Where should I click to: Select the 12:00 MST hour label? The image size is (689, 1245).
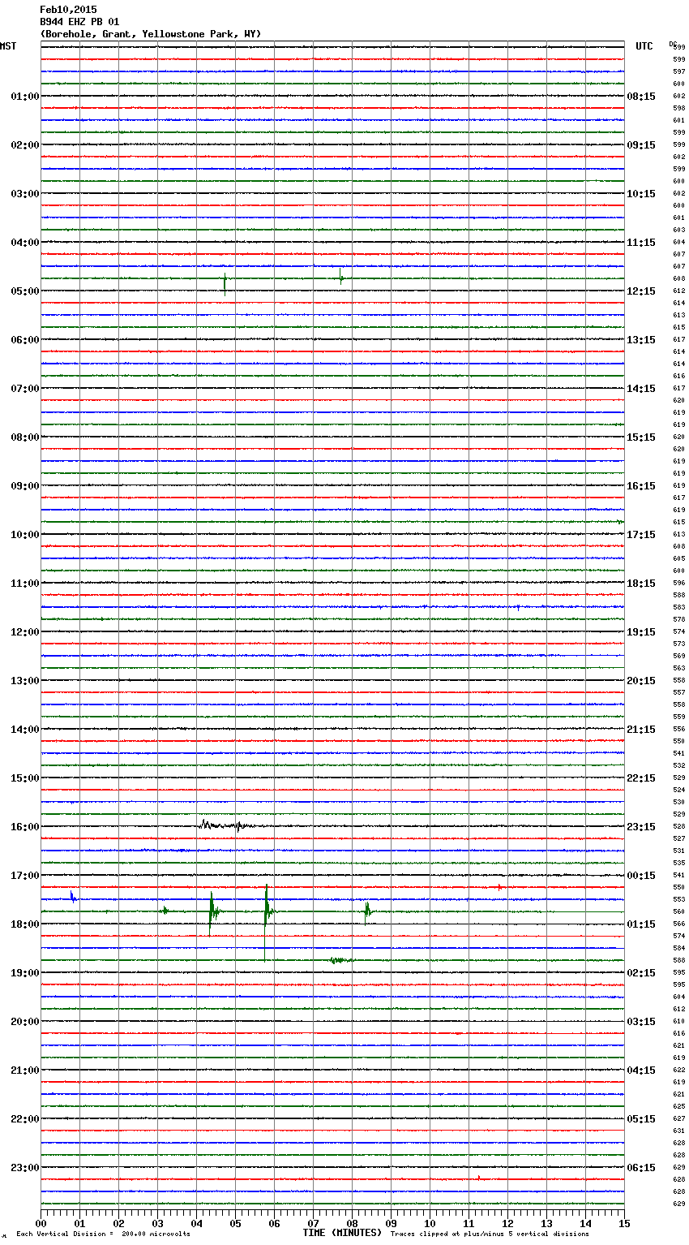(x=25, y=632)
